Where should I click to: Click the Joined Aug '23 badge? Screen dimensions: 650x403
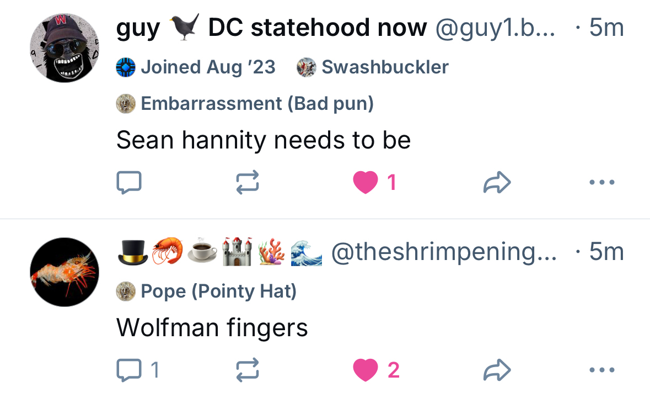(x=196, y=67)
